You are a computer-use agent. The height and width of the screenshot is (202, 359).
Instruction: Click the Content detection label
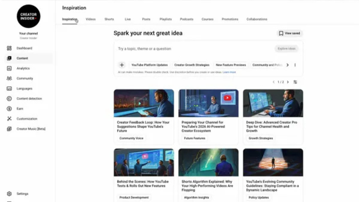[29, 99]
